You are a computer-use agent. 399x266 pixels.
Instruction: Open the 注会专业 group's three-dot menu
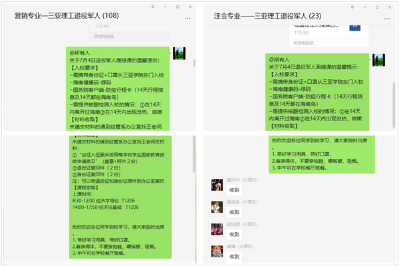point(388,17)
